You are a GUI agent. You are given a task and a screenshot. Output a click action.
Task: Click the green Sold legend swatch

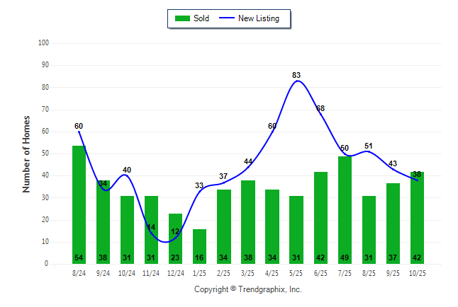(x=181, y=18)
